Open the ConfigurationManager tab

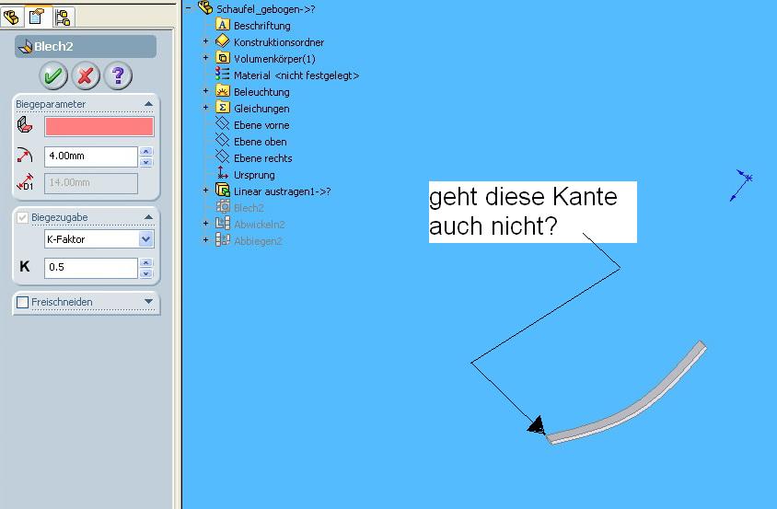coord(63,17)
